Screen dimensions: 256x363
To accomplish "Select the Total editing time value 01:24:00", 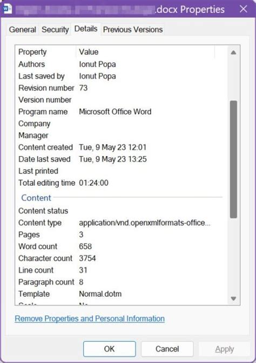I will click(94, 183).
